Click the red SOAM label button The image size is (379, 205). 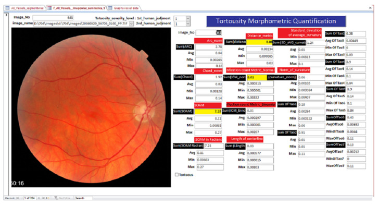(208, 105)
